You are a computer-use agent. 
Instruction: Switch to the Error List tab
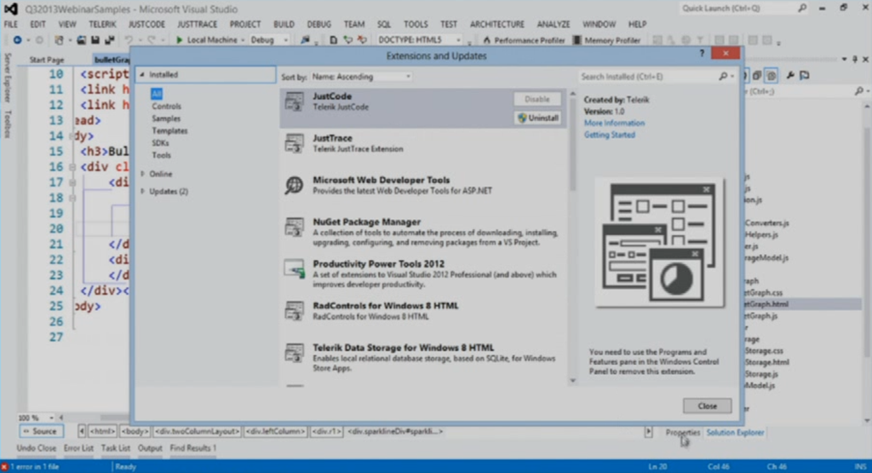click(78, 448)
